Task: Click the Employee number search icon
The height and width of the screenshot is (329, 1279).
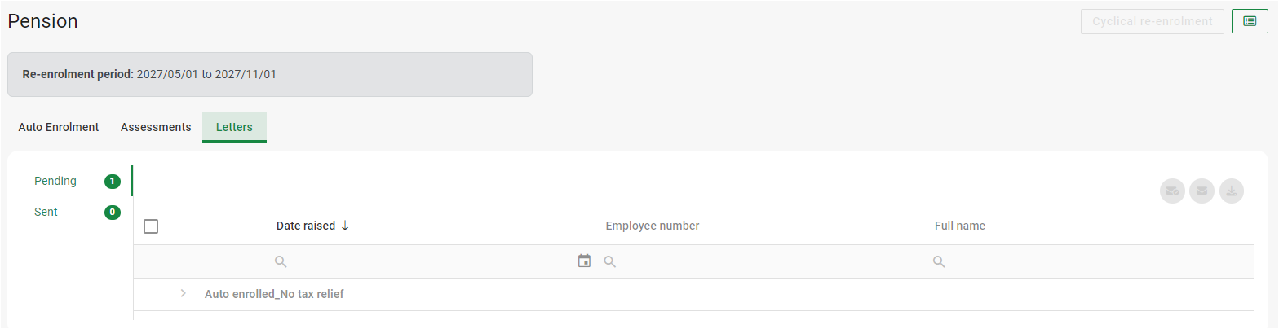Action: (x=609, y=262)
